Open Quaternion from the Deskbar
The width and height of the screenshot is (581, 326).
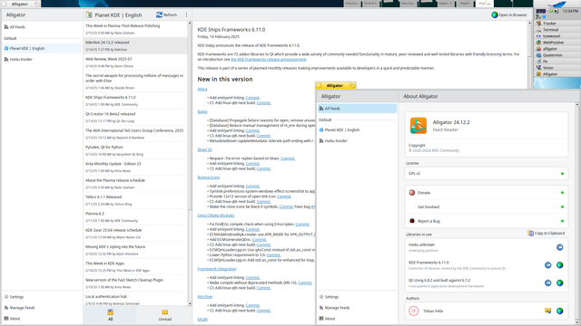557,54
